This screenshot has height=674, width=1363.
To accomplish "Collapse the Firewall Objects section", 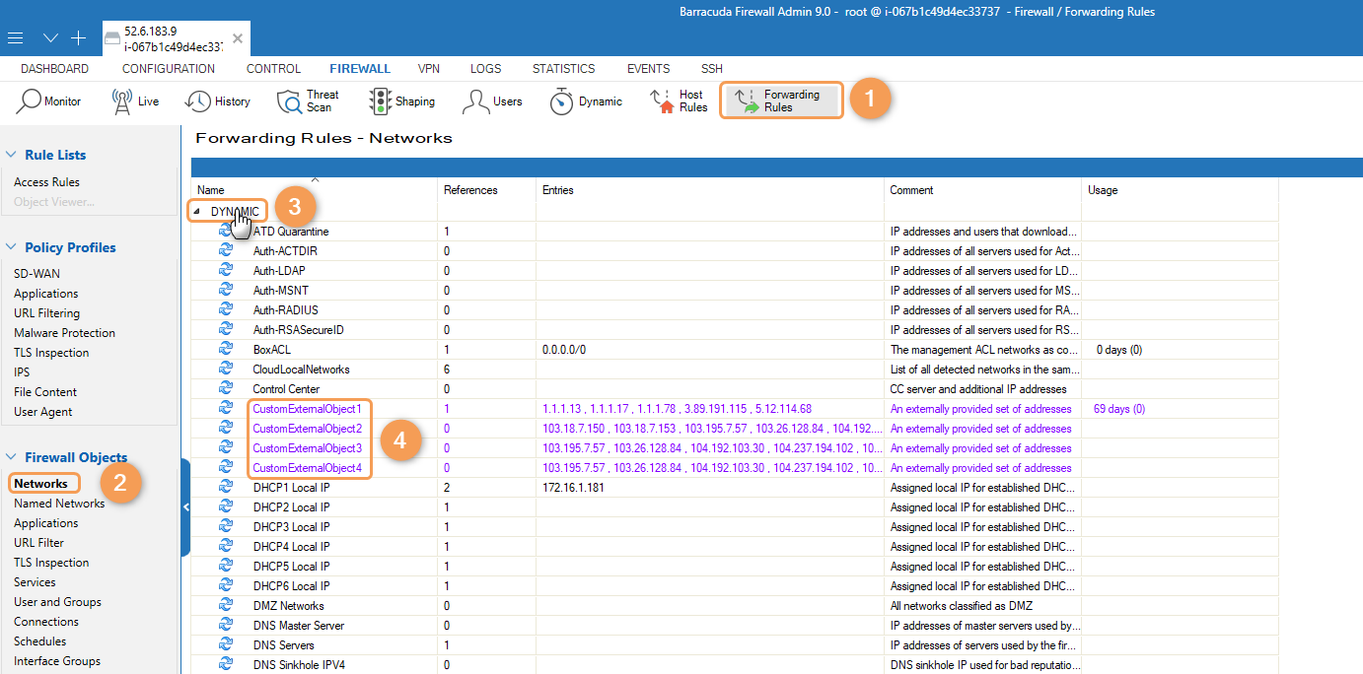I will [x=12, y=457].
